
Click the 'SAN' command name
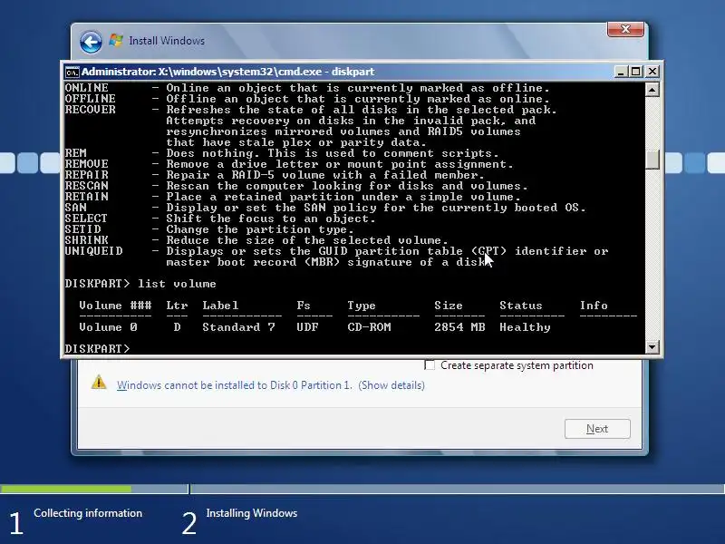tap(75, 208)
